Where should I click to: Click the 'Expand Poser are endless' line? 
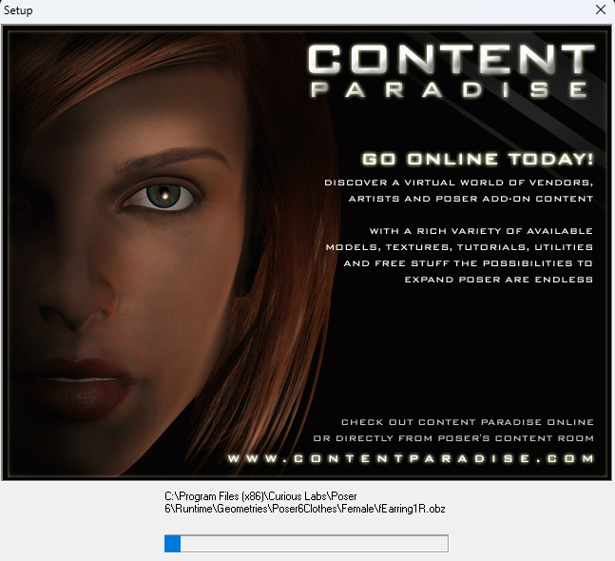(498, 280)
